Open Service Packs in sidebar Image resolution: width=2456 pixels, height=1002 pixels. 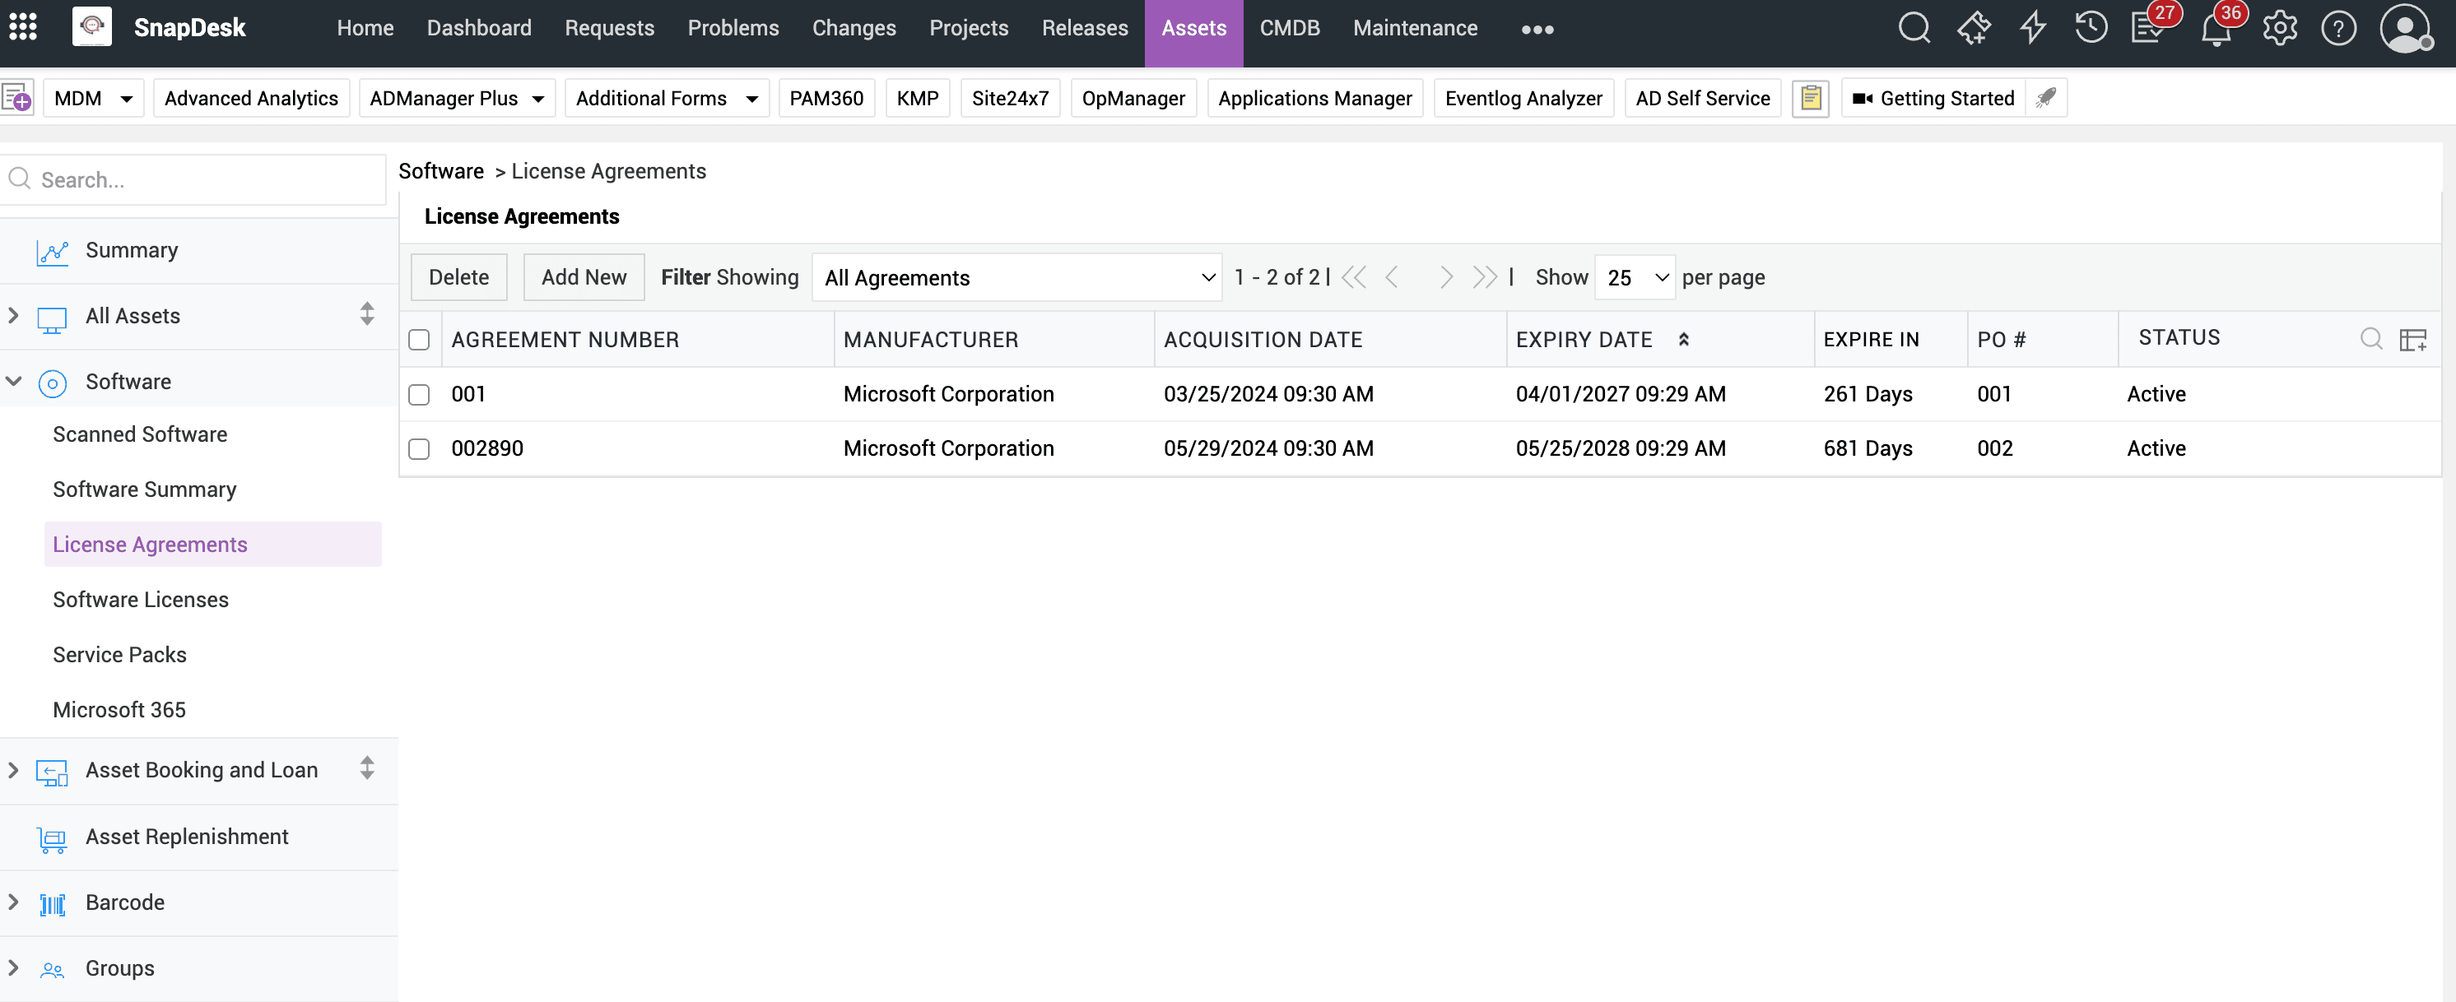point(119,654)
